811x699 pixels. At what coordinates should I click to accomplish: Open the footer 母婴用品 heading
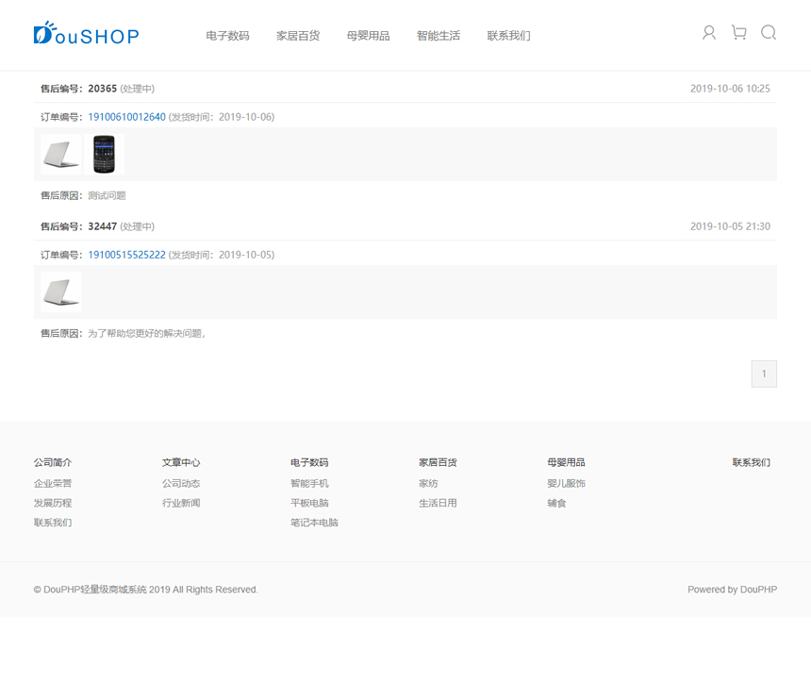566,462
